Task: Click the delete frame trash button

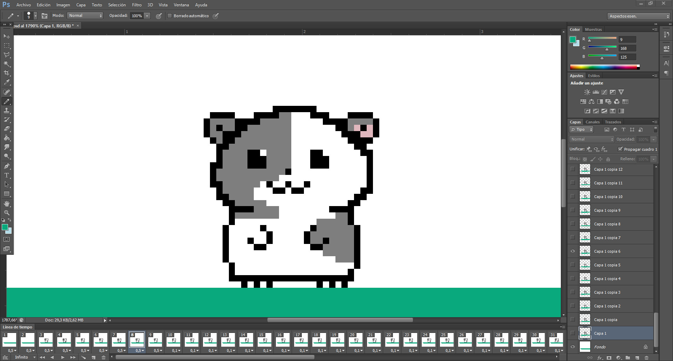Action: click(103, 357)
